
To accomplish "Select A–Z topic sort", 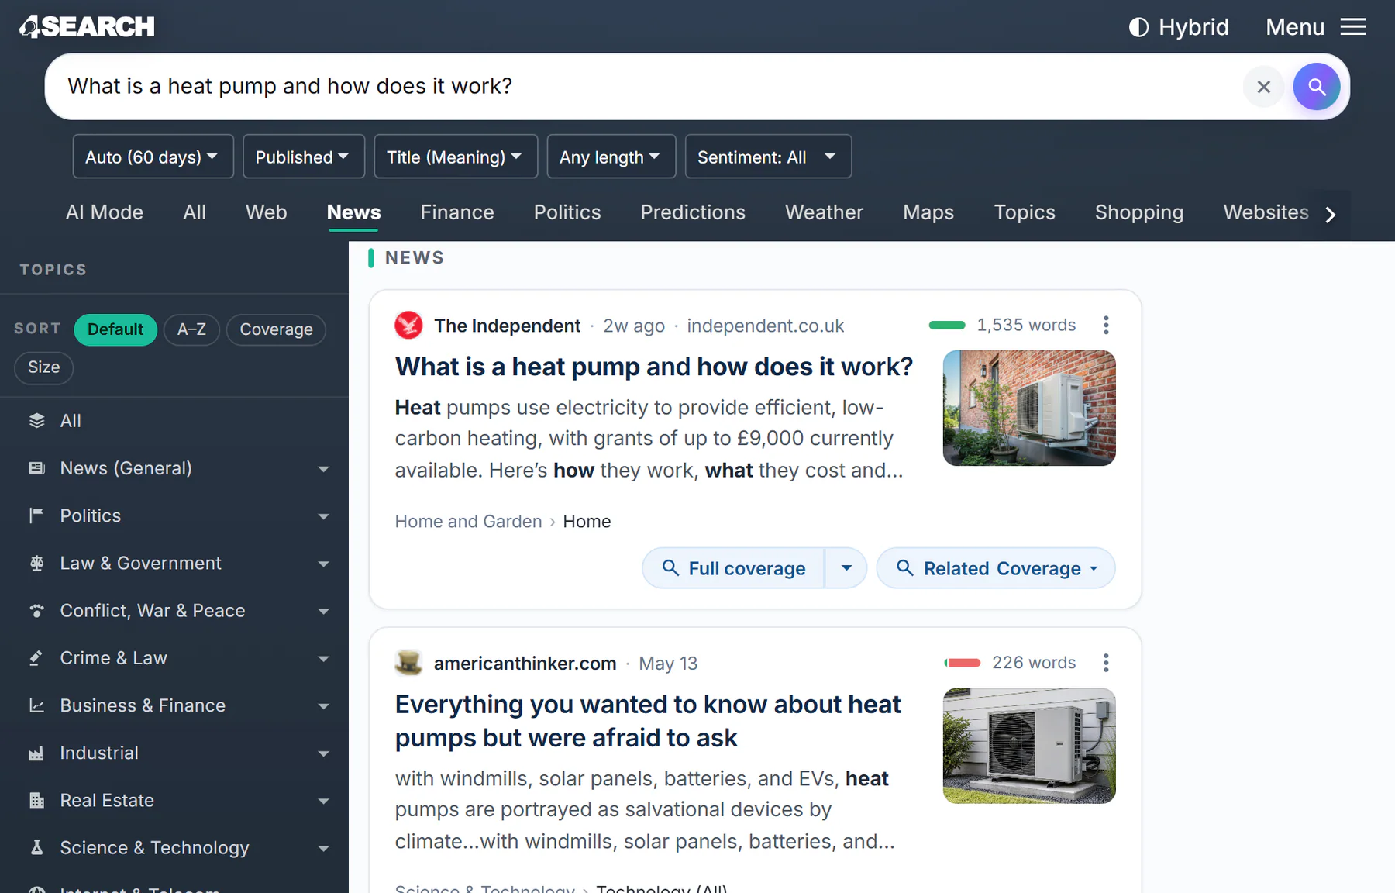I will point(191,329).
